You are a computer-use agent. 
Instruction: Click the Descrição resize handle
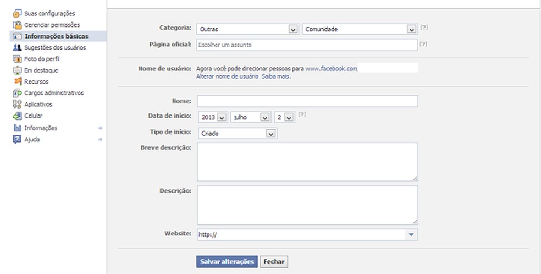pos(415,222)
